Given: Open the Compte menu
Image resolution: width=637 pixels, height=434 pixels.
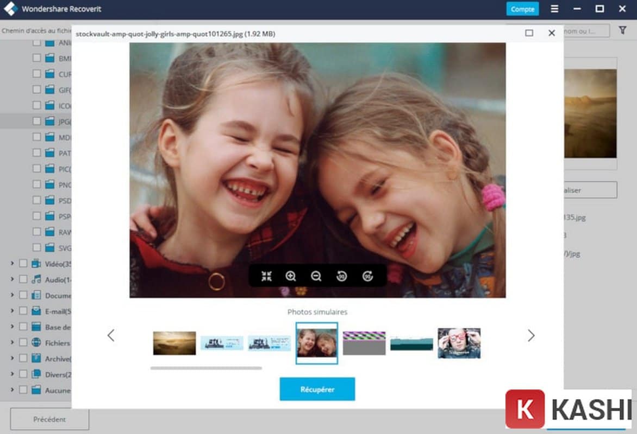Looking at the screenshot, I should pyautogui.click(x=522, y=9).
